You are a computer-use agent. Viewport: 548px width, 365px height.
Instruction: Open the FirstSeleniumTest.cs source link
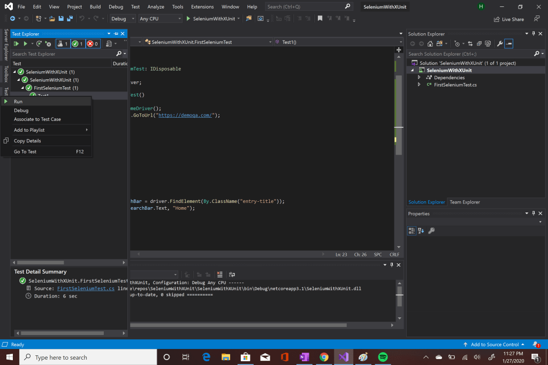[x=86, y=288]
